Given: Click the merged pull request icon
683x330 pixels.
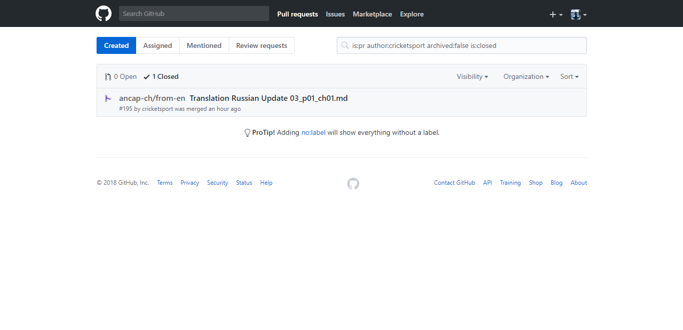Looking at the screenshot, I should pyautogui.click(x=108, y=98).
